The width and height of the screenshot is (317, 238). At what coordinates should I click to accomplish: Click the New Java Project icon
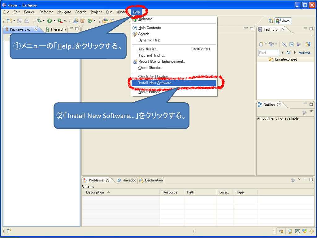pos(76,21)
